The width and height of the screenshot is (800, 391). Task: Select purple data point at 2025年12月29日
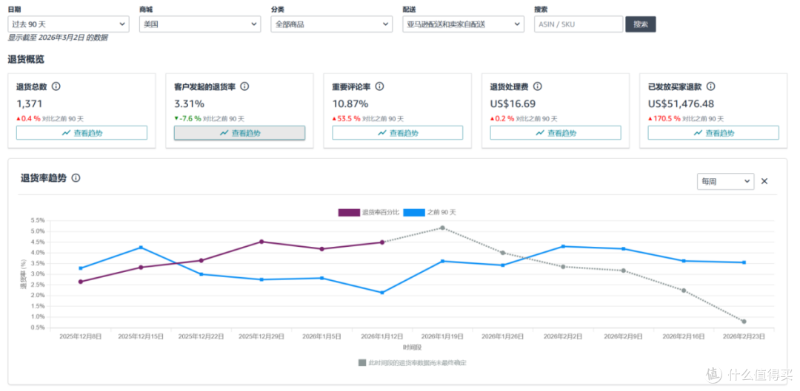click(261, 242)
